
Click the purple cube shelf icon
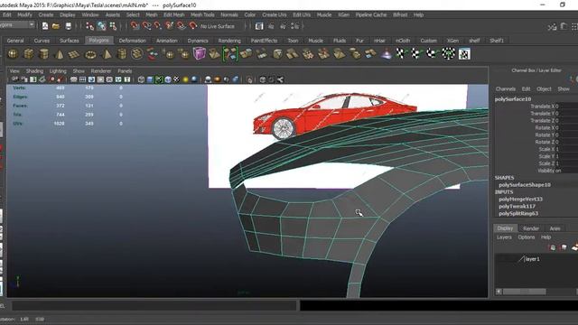pos(199,54)
